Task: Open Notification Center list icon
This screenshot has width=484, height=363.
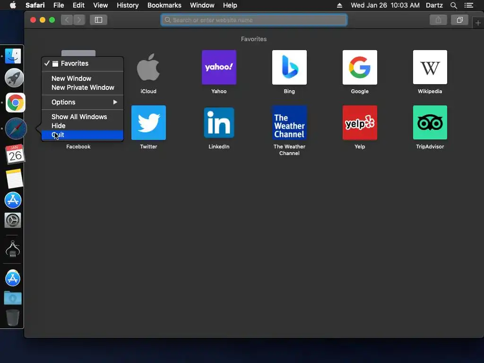Action: (468, 5)
